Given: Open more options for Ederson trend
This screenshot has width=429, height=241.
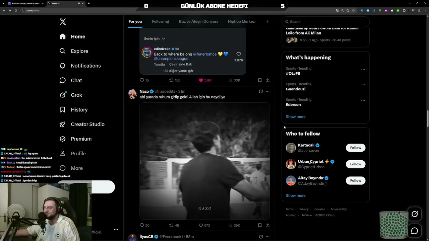Looking at the screenshot, I should (363, 100).
